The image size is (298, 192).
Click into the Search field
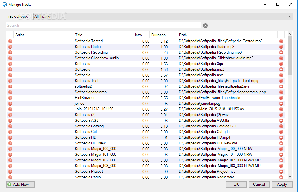click(103, 25)
